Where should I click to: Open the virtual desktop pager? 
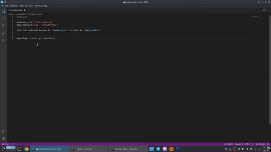click(x=11, y=149)
